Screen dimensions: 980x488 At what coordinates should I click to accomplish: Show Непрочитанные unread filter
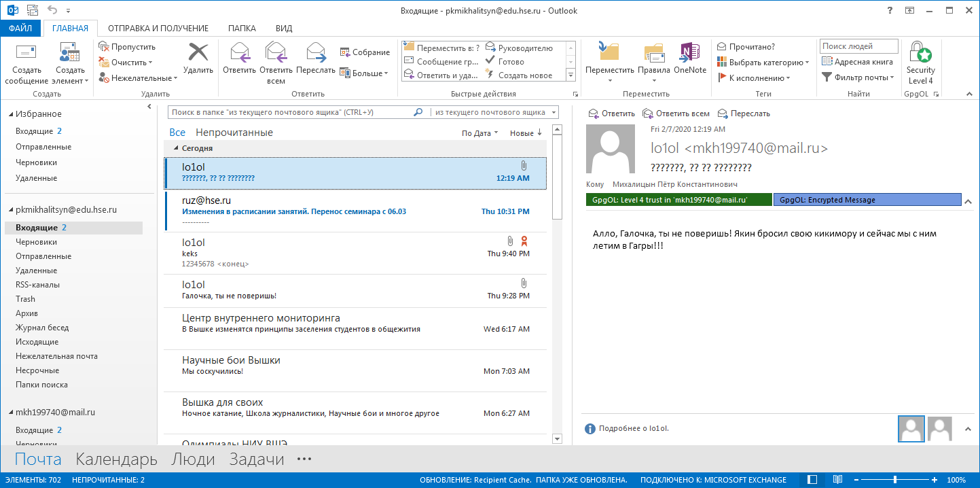(x=234, y=133)
